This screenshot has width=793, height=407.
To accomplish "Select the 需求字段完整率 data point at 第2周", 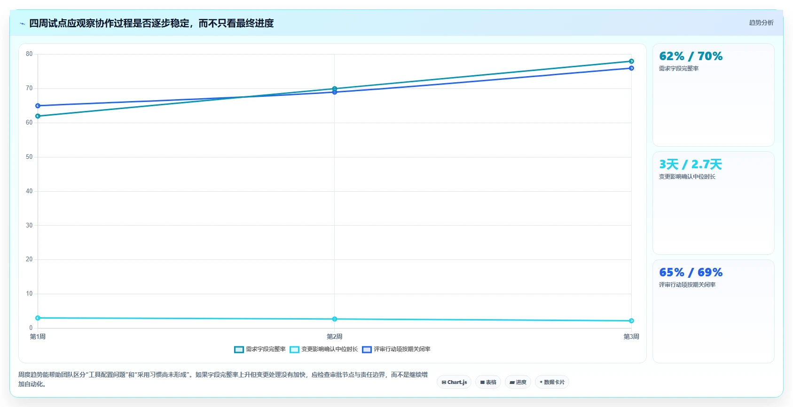I will pyautogui.click(x=335, y=89).
